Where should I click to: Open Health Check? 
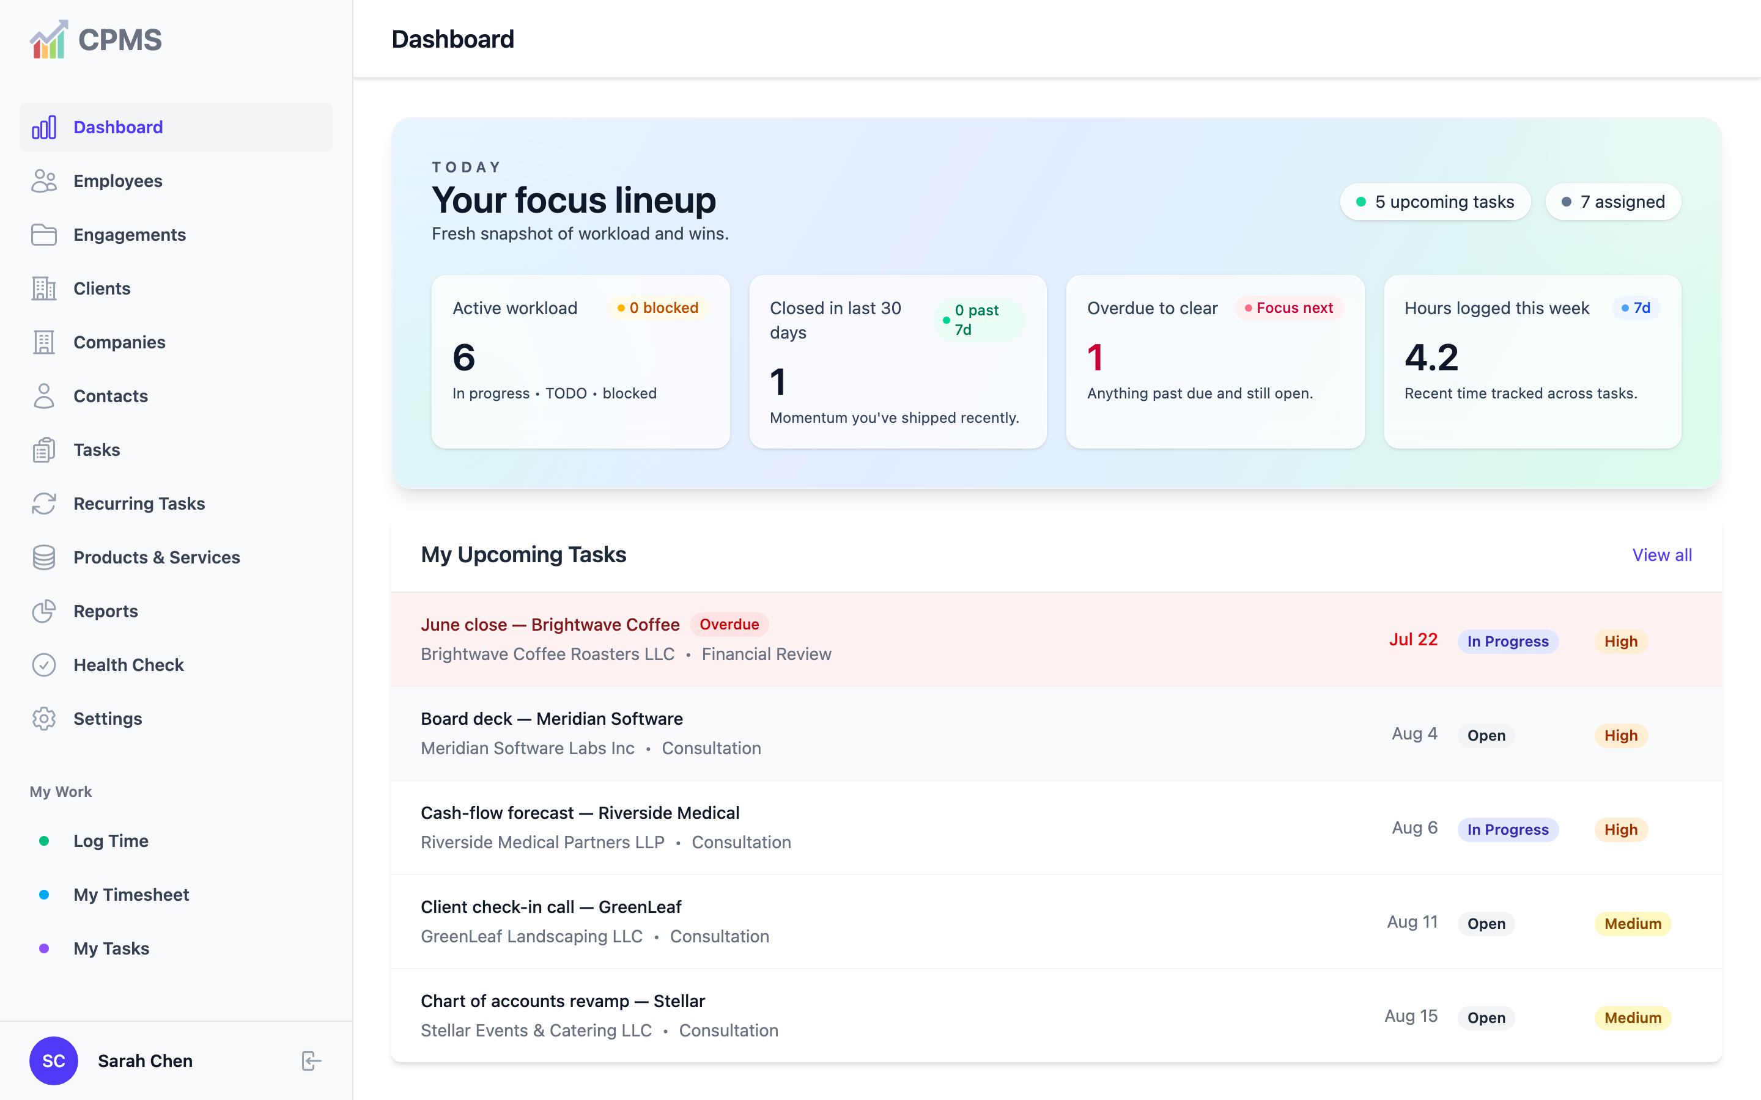tap(176, 665)
